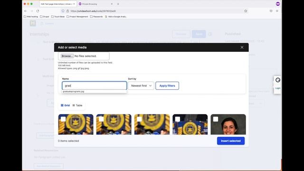Click the circular side-panel icon above Login
This screenshot has width=304, height=171.
278,80
